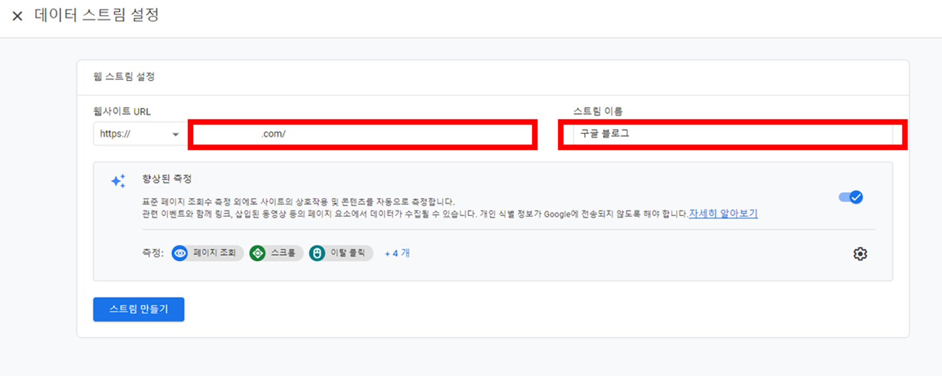Click the '스트림 이름' field label
This screenshot has height=376, width=942.
(598, 111)
